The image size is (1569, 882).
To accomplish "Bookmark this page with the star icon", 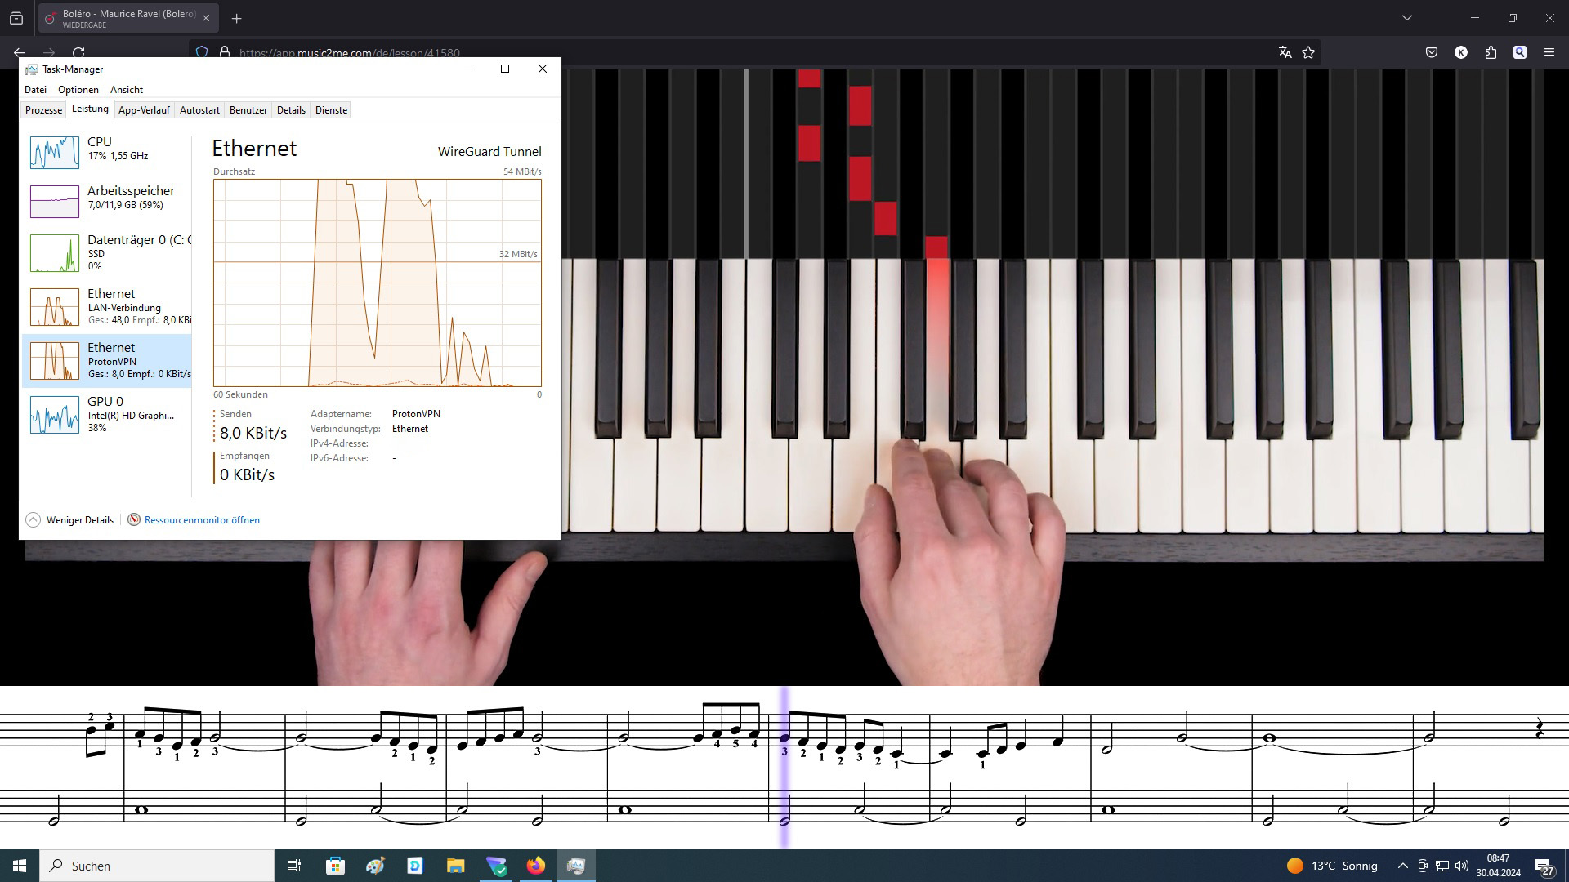I will (1308, 52).
